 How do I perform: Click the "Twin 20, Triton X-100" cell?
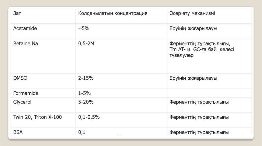pyautogui.click(x=37, y=117)
